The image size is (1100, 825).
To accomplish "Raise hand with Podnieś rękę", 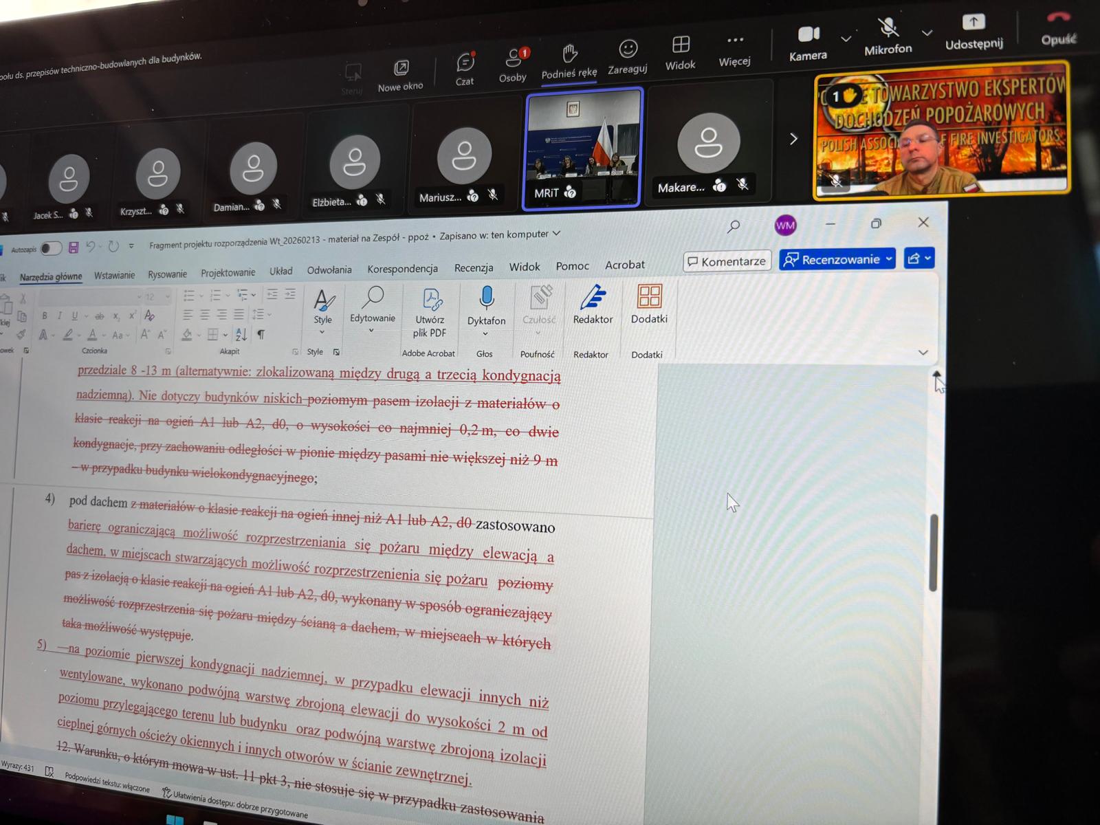I will (x=569, y=54).
